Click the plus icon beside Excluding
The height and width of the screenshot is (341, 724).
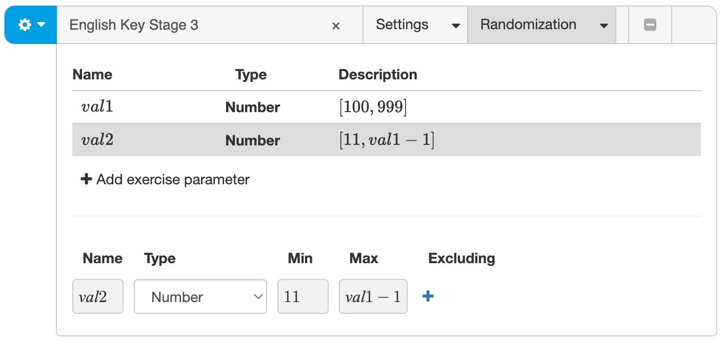(x=427, y=296)
